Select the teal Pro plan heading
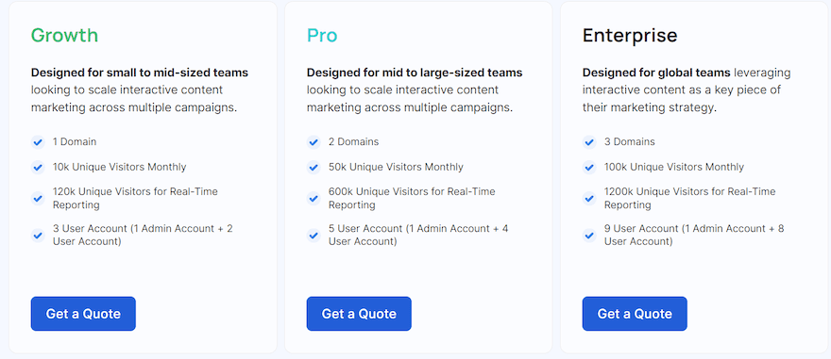The height and width of the screenshot is (359, 831). [322, 36]
